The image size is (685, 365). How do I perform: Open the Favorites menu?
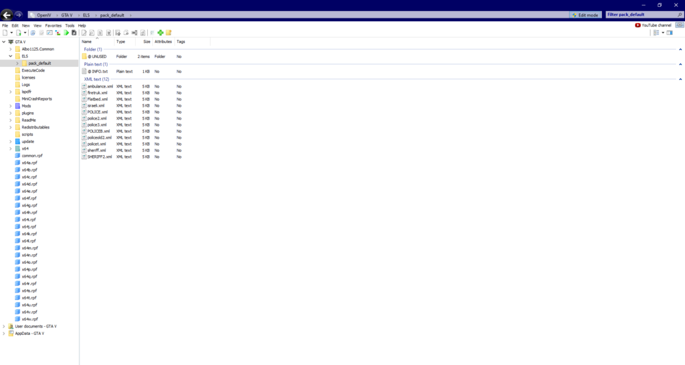point(53,25)
